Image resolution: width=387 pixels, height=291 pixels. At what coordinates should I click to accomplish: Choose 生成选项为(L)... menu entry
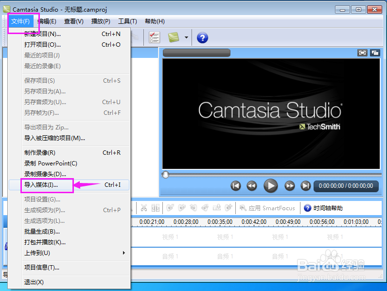69,221
